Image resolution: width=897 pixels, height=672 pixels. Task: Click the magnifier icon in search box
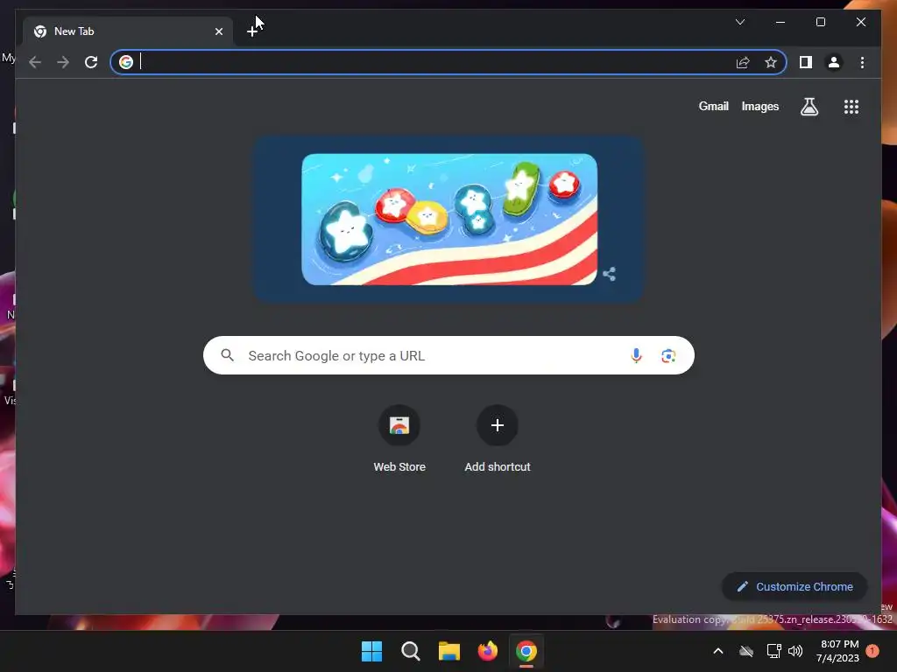click(x=227, y=355)
